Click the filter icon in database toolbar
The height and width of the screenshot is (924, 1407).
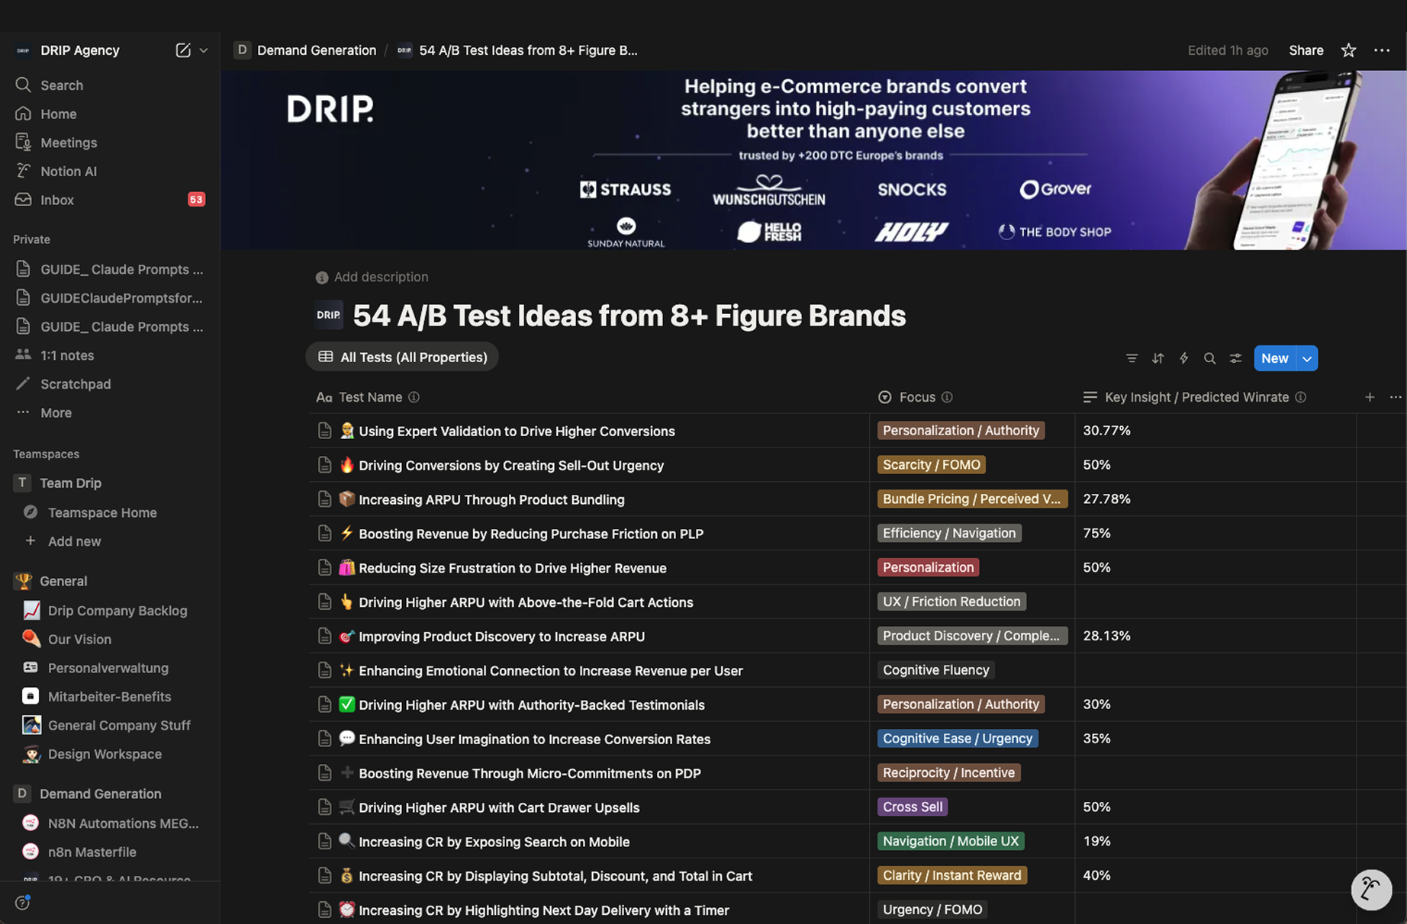tap(1132, 358)
